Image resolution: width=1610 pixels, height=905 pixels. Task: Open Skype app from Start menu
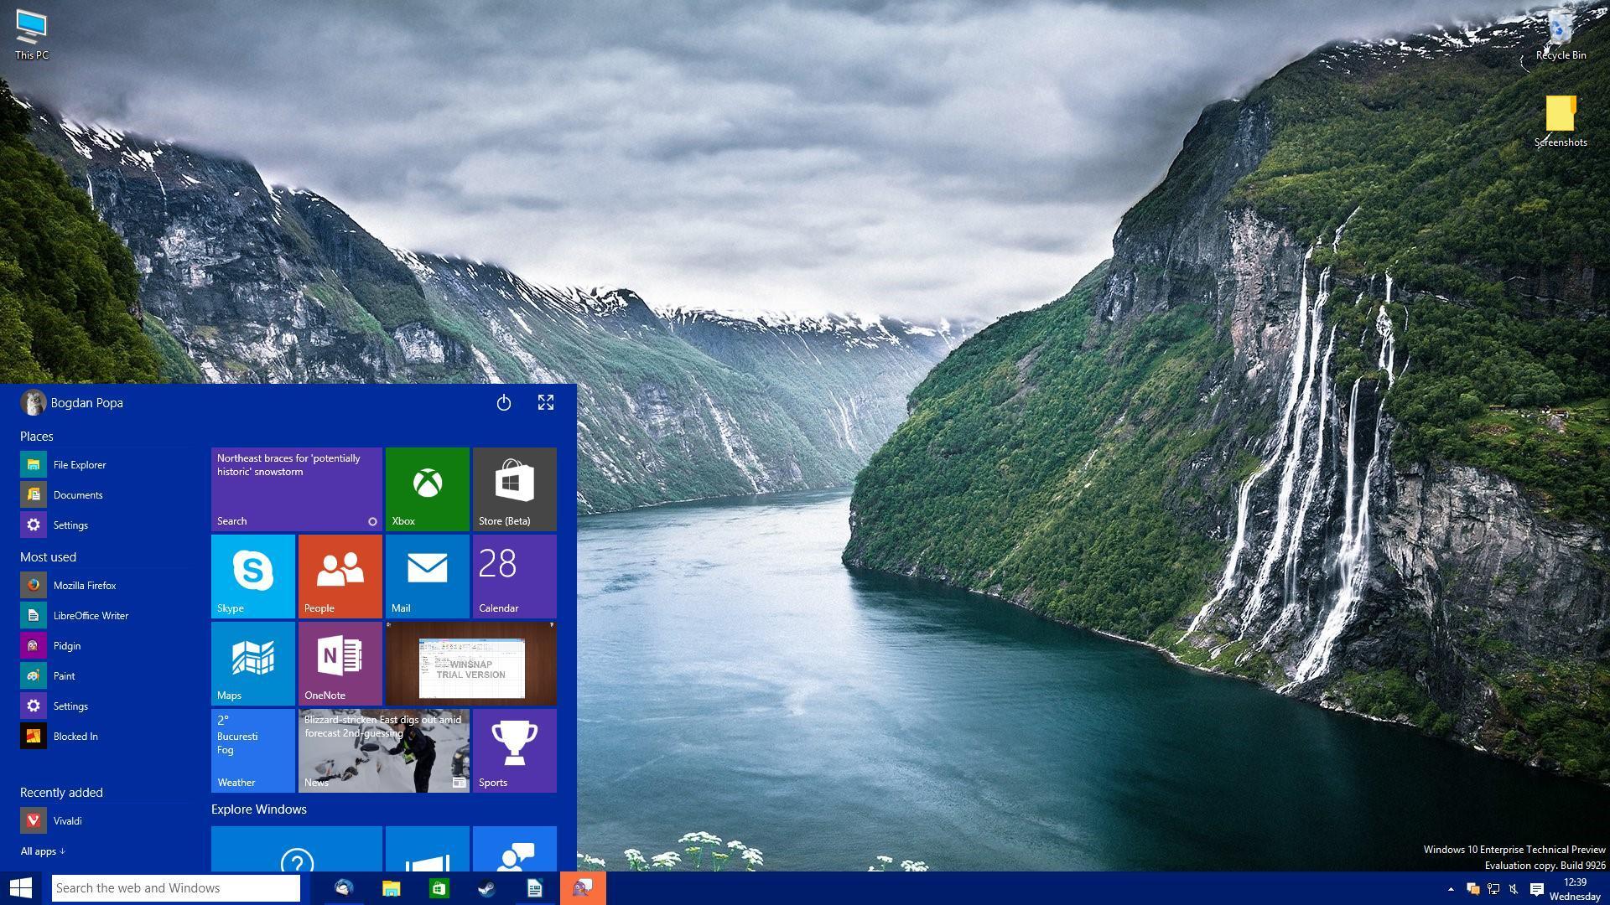coord(252,575)
